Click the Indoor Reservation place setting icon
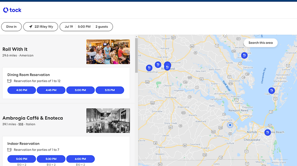The image size is (297, 166). coord(9,150)
